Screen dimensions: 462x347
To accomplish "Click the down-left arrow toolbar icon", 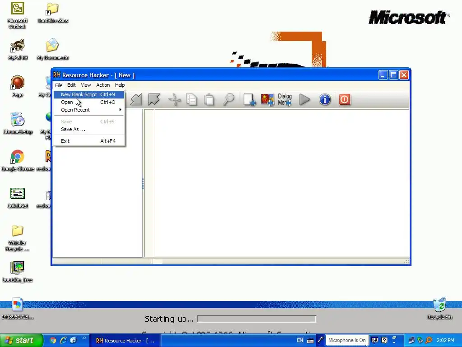I will pos(136,99).
